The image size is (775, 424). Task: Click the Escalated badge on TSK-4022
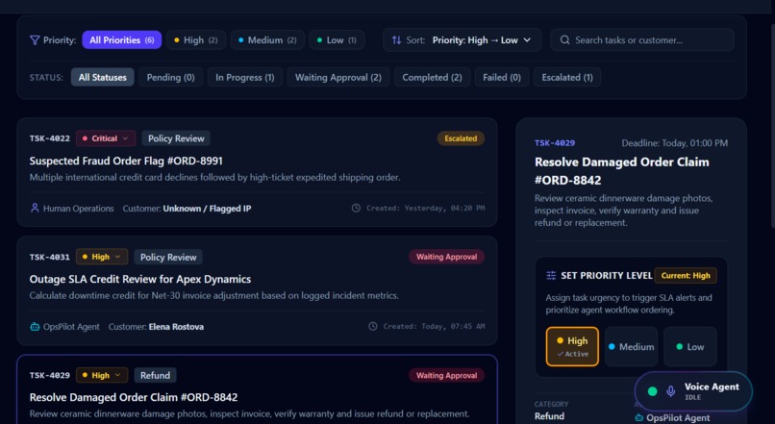[x=461, y=138]
